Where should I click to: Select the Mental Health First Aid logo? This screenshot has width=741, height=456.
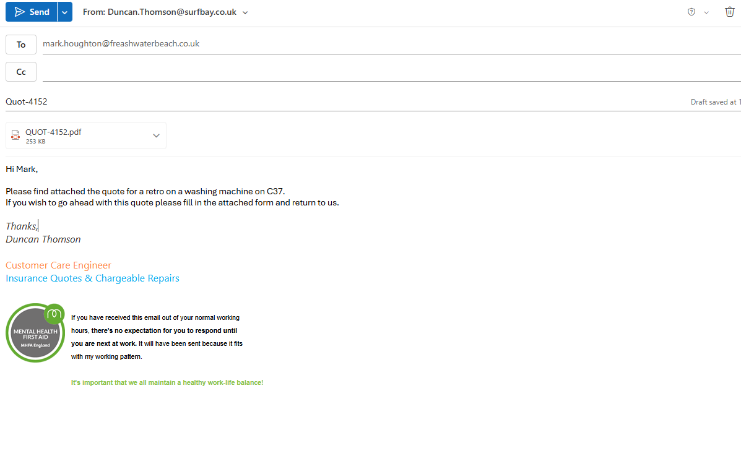pos(35,333)
